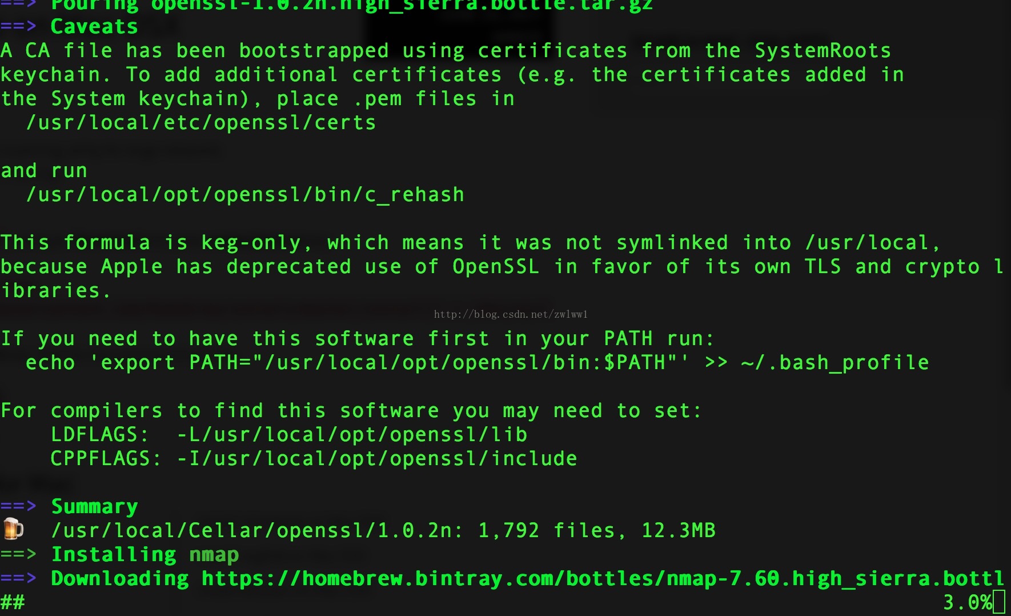Select the 'export PATH="/usr/local/opt/openssl/bin:$PATH"' string
Image resolution: width=1011 pixels, height=616 pixels.
click(x=390, y=363)
